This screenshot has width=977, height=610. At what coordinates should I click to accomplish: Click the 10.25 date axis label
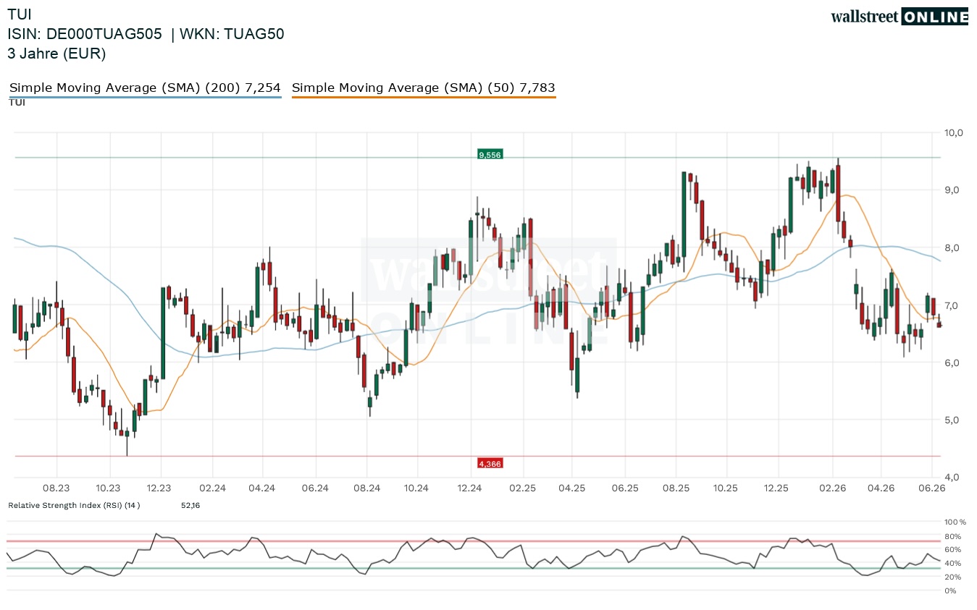tap(726, 488)
